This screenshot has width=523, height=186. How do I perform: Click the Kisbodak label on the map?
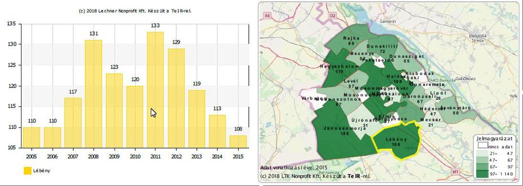pos(420,74)
